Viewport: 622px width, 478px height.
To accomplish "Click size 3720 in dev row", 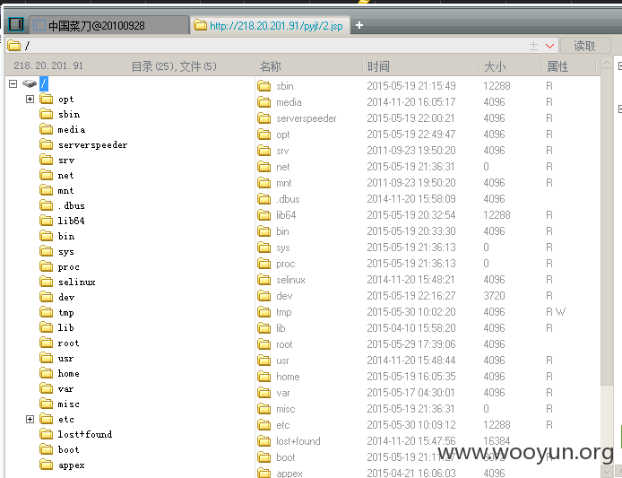I will pyautogui.click(x=494, y=296).
